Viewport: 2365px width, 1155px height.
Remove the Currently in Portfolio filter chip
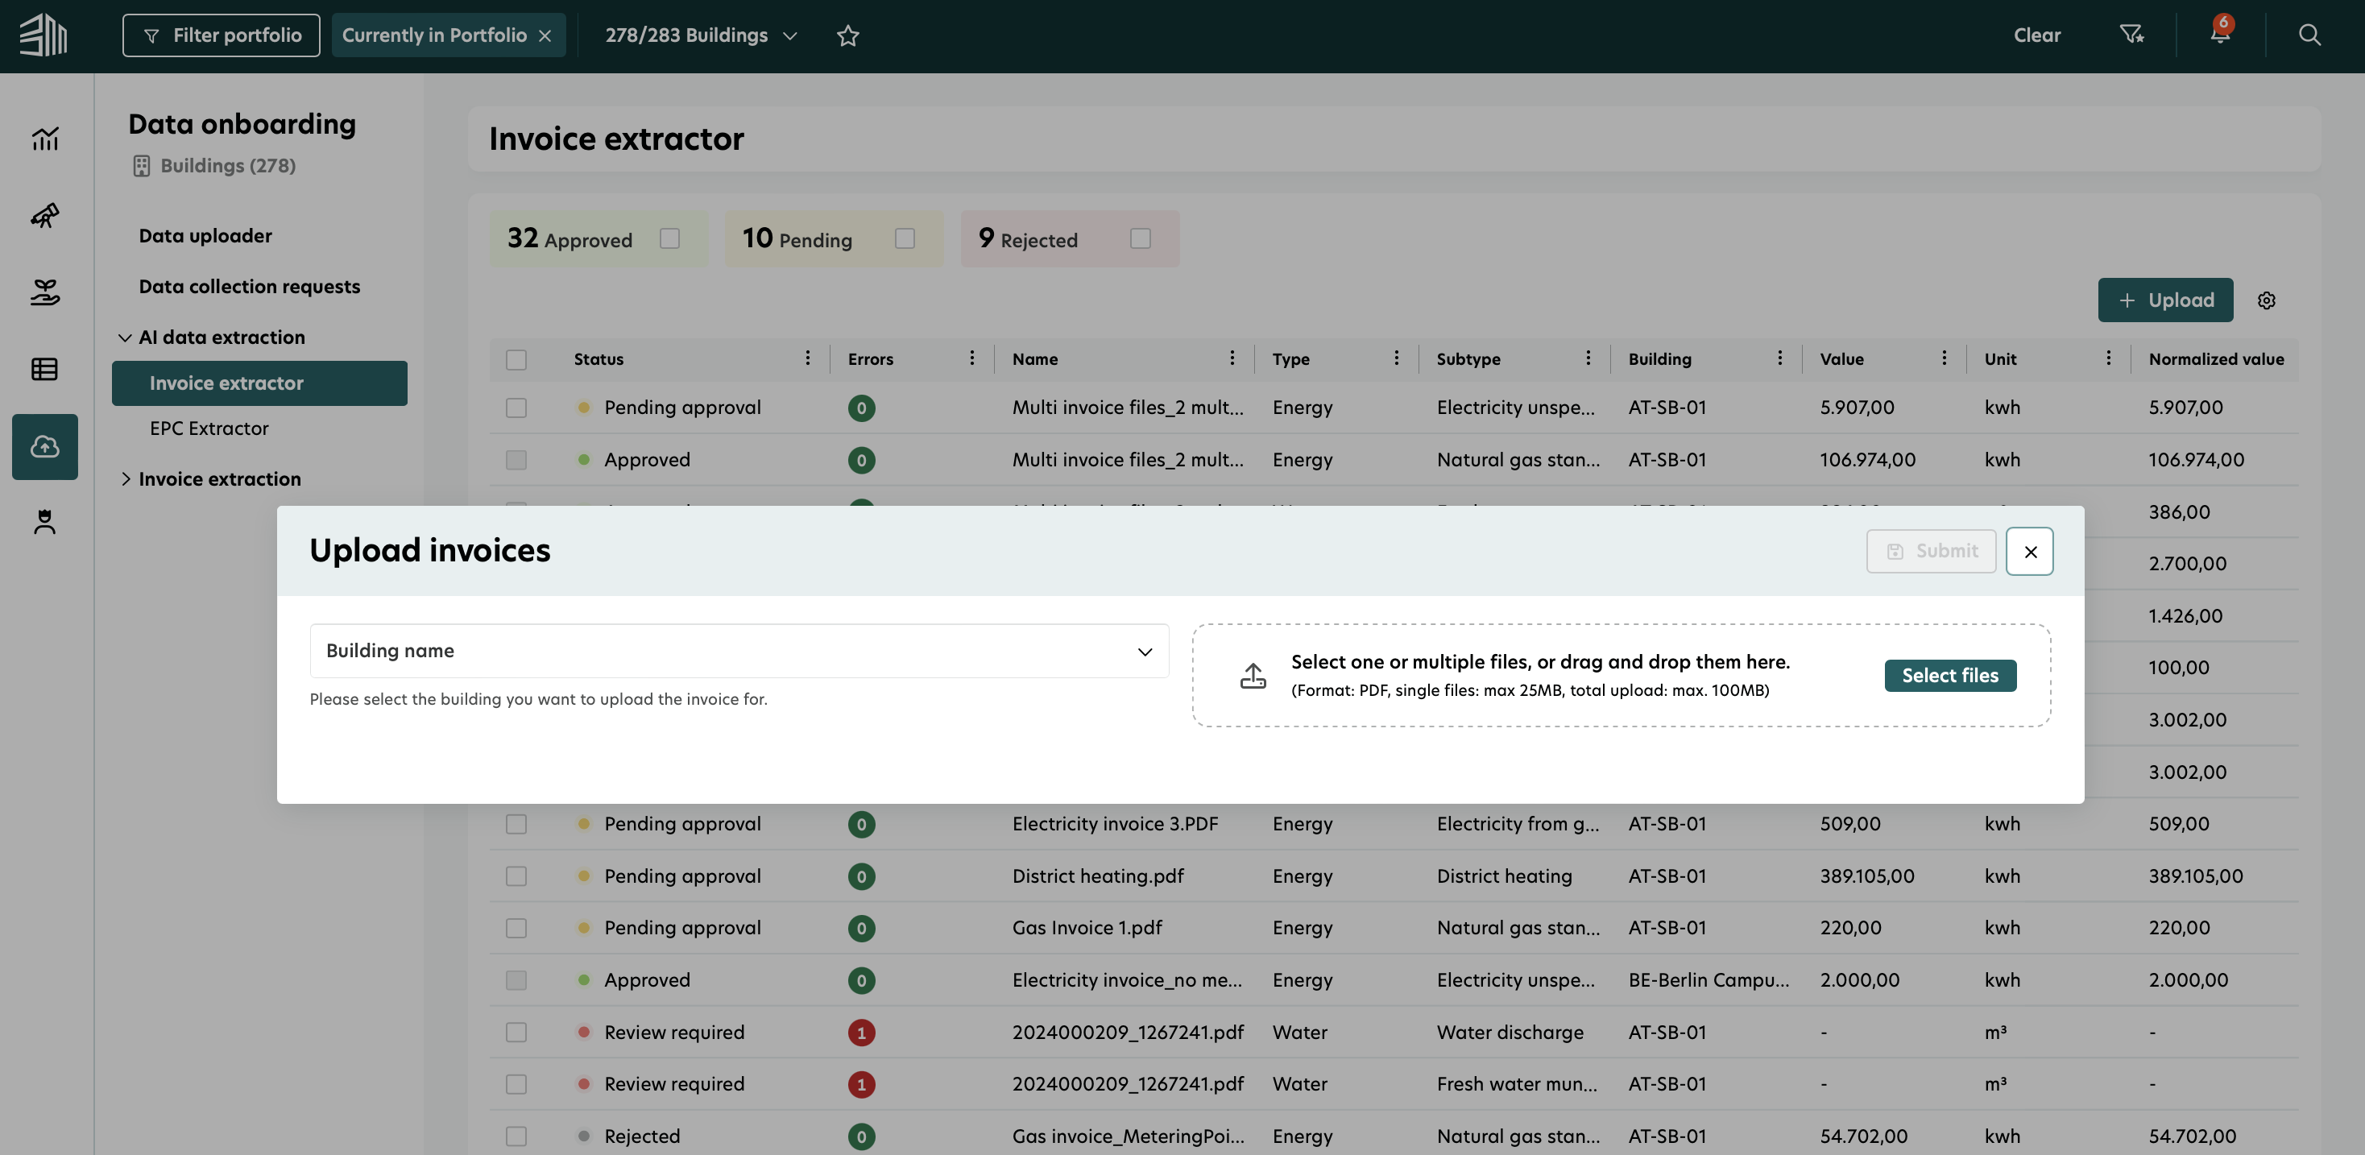point(545,35)
